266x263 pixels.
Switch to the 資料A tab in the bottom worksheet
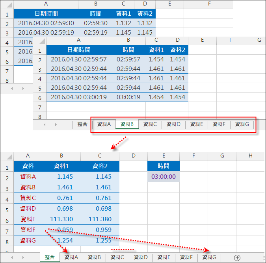click(x=71, y=257)
